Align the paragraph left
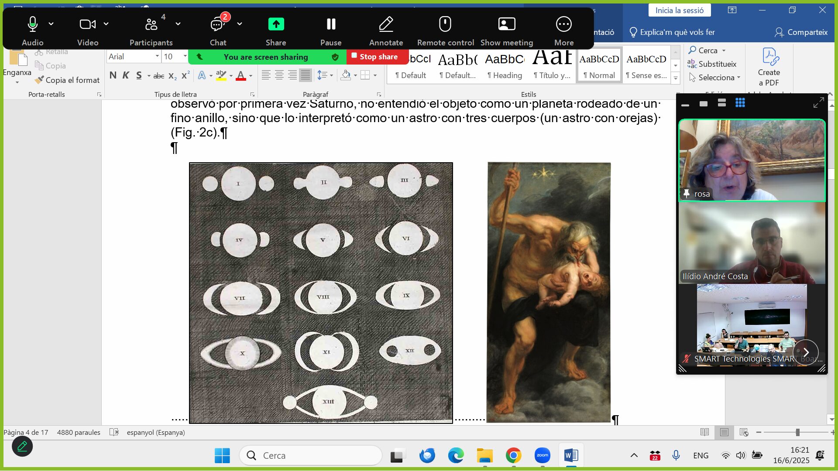 click(266, 75)
